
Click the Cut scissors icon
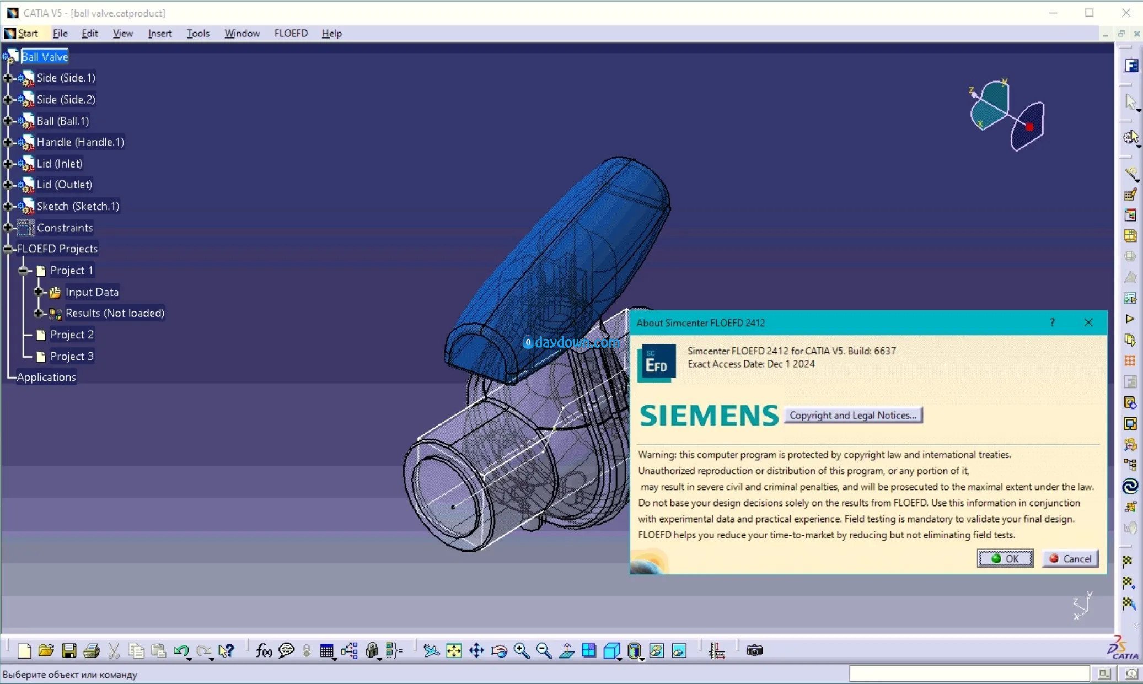[114, 651]
